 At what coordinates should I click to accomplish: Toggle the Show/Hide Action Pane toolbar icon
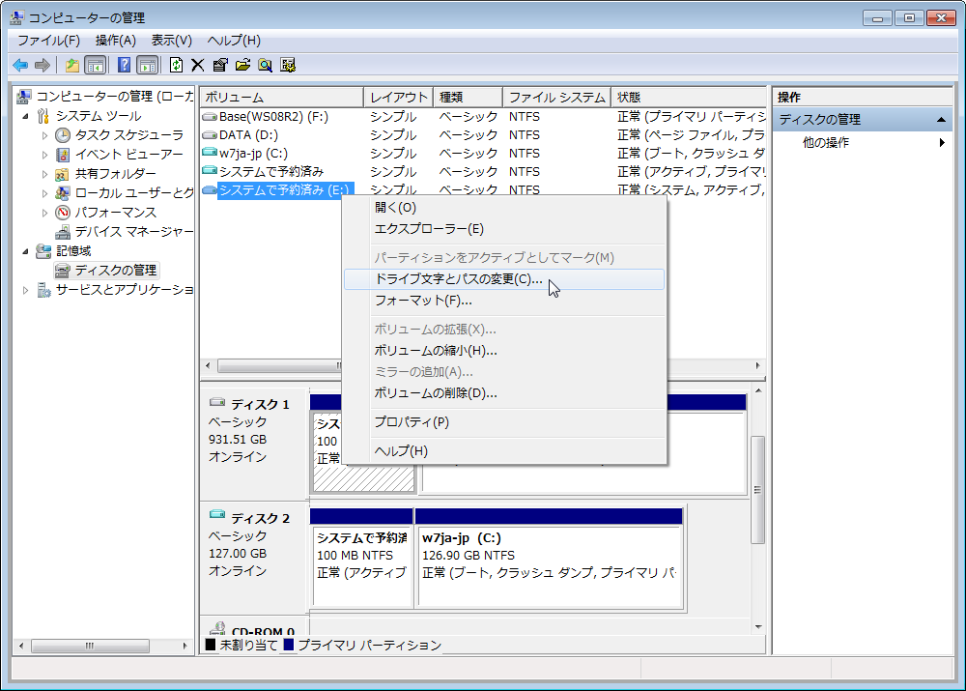pos(148,66)
